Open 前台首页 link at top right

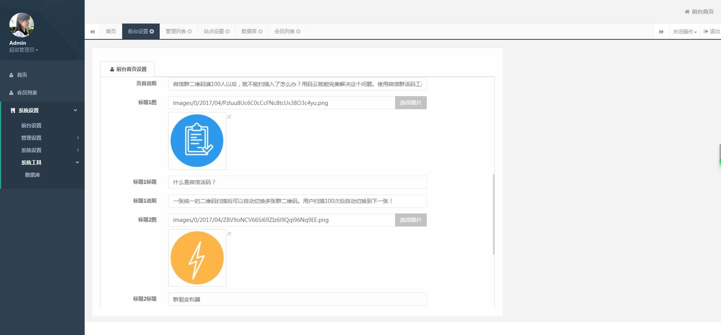[699, 12]
